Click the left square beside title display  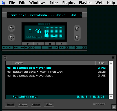tap(4, 15)
